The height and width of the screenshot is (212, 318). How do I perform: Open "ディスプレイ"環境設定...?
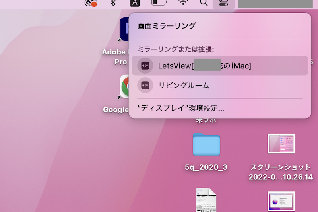[x=180, y=108]
